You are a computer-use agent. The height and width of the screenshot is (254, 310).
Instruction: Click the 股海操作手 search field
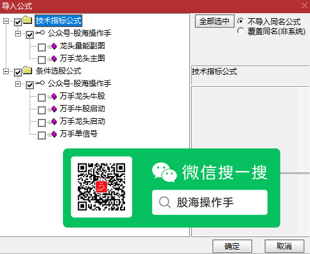pos(210,202)
